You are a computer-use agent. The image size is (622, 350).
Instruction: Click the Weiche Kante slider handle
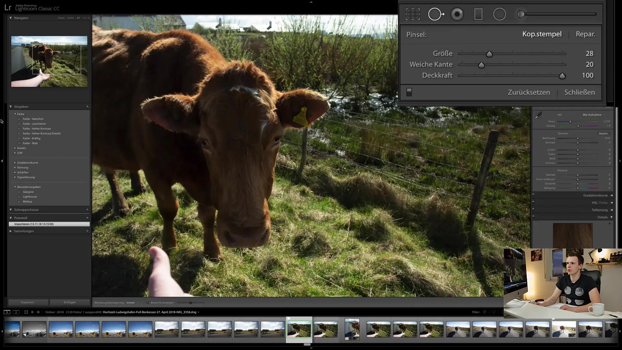click(481, 64)
